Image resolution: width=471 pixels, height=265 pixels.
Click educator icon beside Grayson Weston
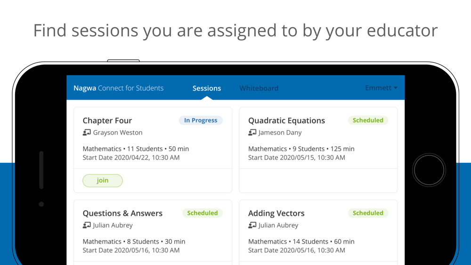(87, 132)
